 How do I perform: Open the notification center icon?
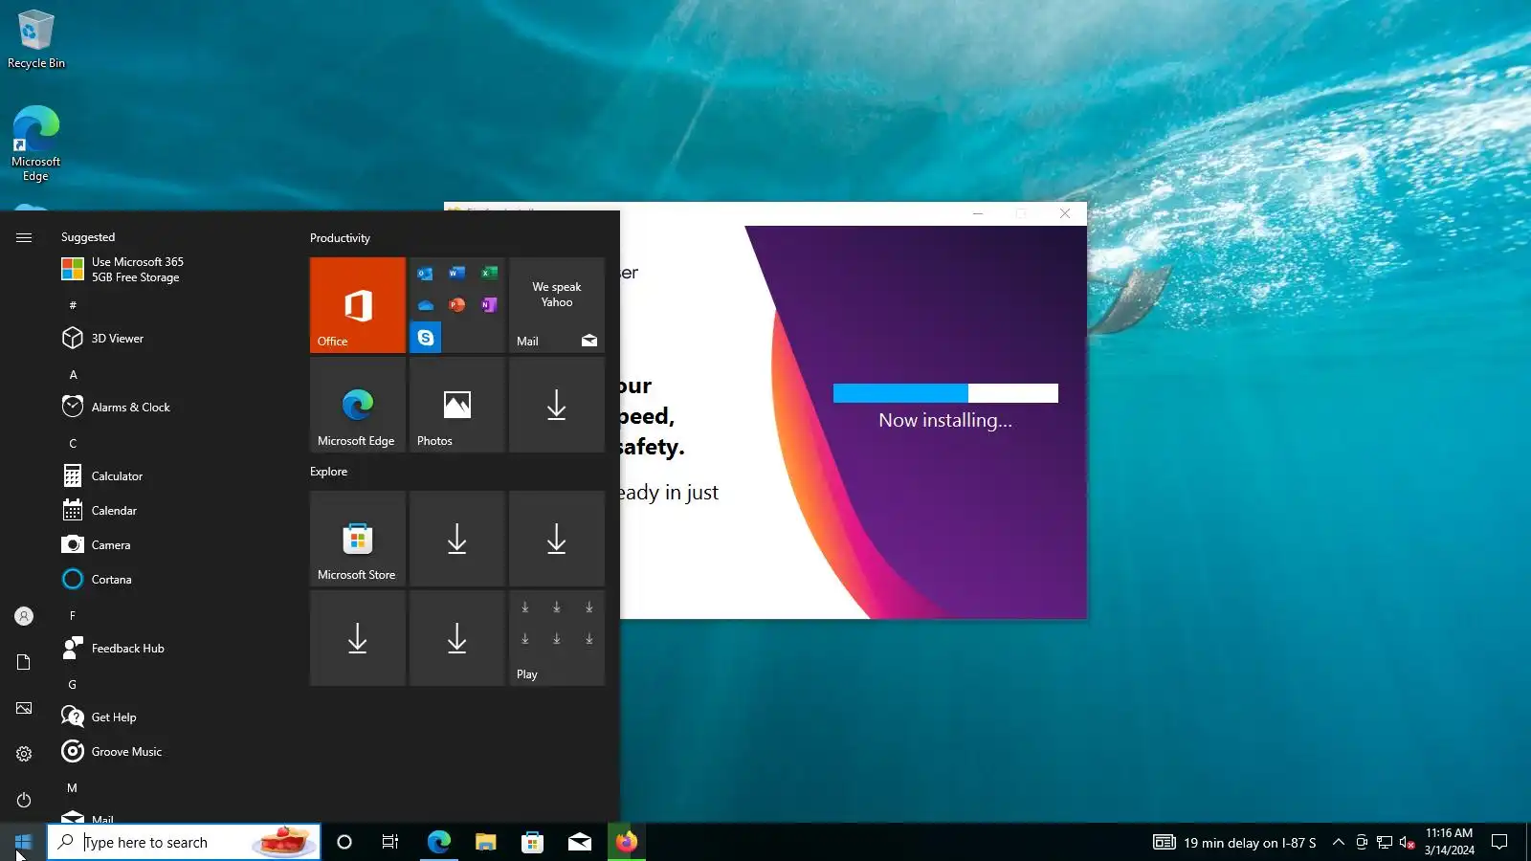coord(1499,842)
